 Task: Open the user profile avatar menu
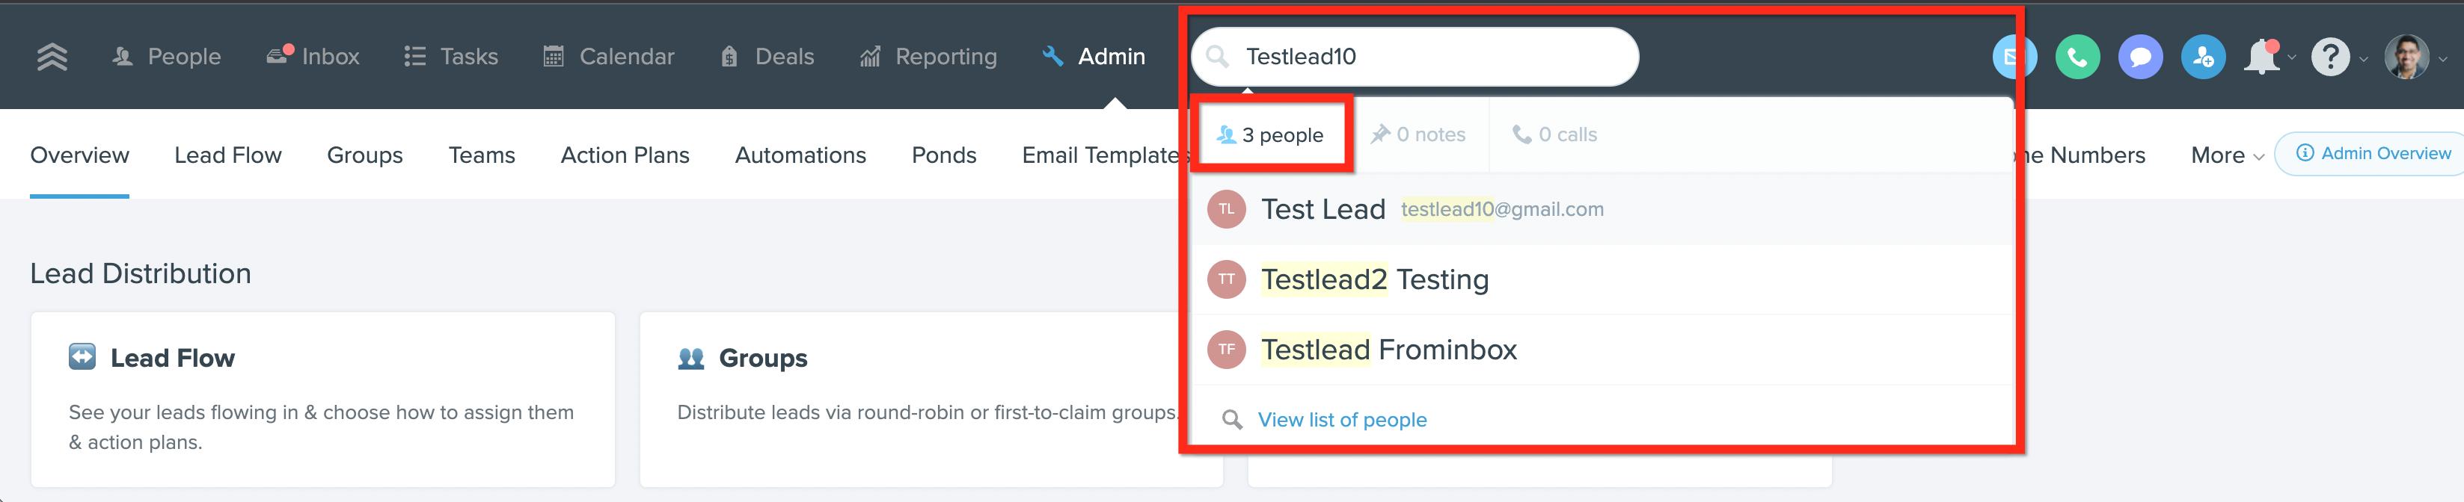pos(2406,58)
